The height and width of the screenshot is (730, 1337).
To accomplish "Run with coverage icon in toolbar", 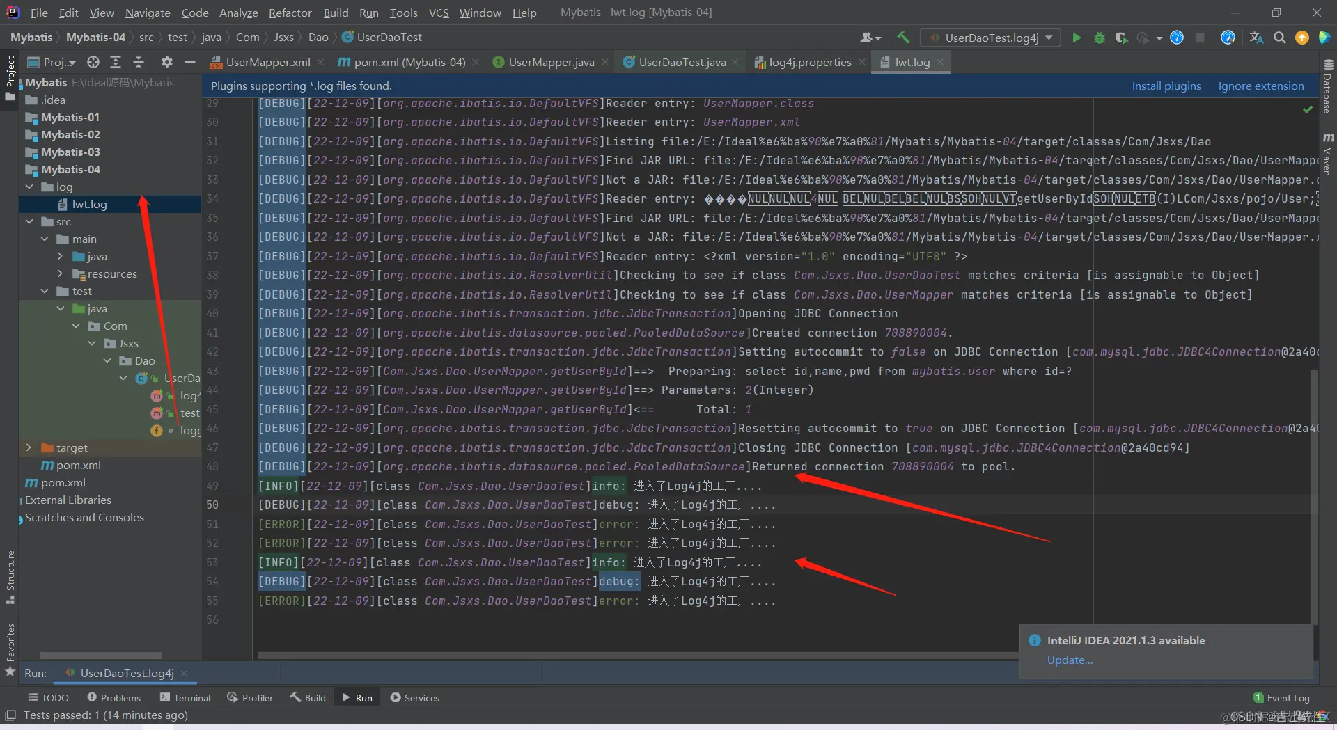I will [1121, 38].
